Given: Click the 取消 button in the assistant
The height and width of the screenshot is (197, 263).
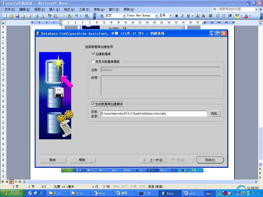Looking at the screenshot, I should click(x=52, y=160).
